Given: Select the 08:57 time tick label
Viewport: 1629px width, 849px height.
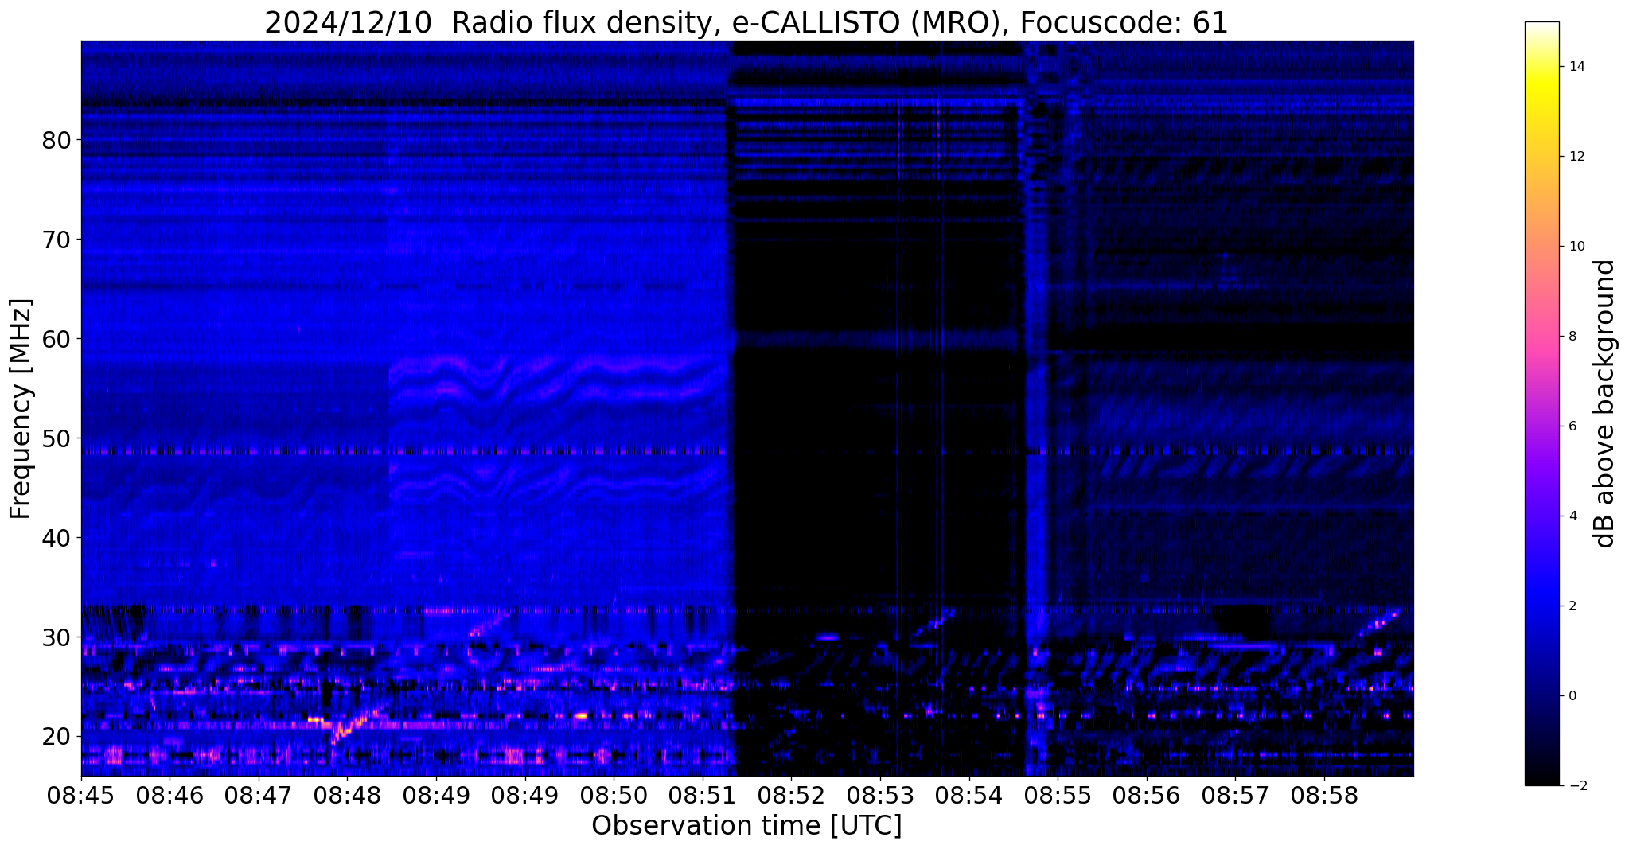Looking at the screenshot, I should click(x=1235, y=794).
